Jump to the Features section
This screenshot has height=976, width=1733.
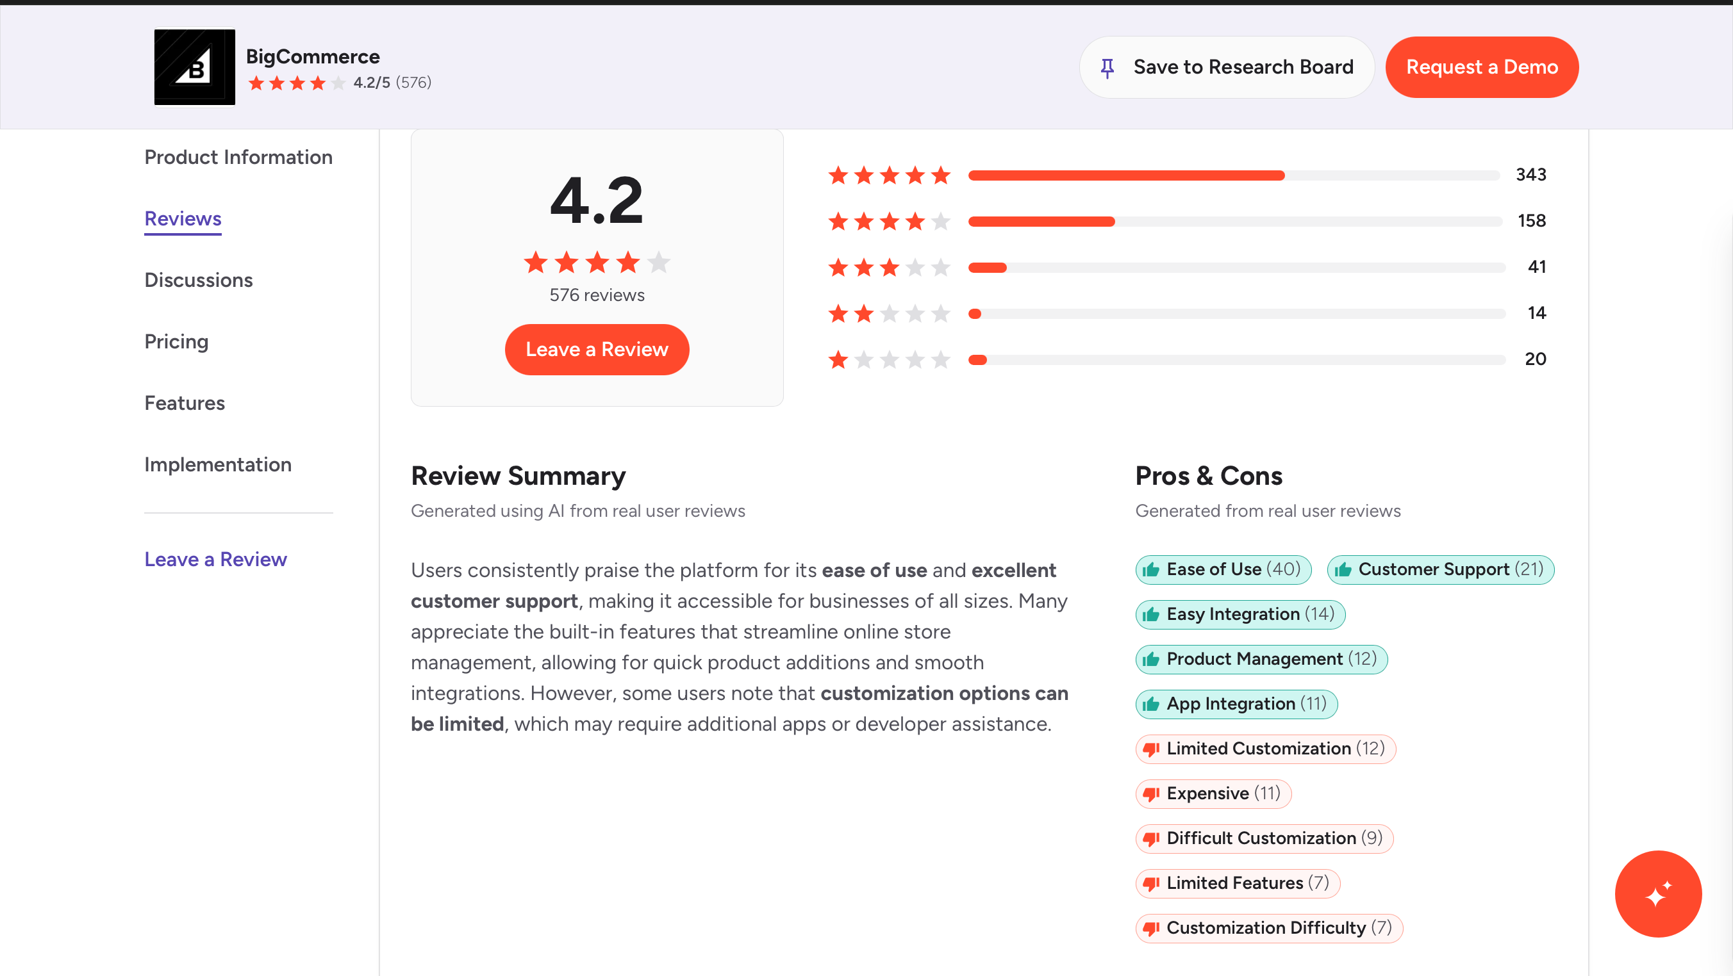(x=185, y=403)
